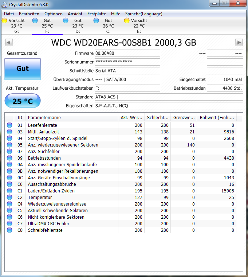The width and height of the screenshot is (248, 277).
Task: Switch to drive E: disk tab
Action: pos(139,26)
